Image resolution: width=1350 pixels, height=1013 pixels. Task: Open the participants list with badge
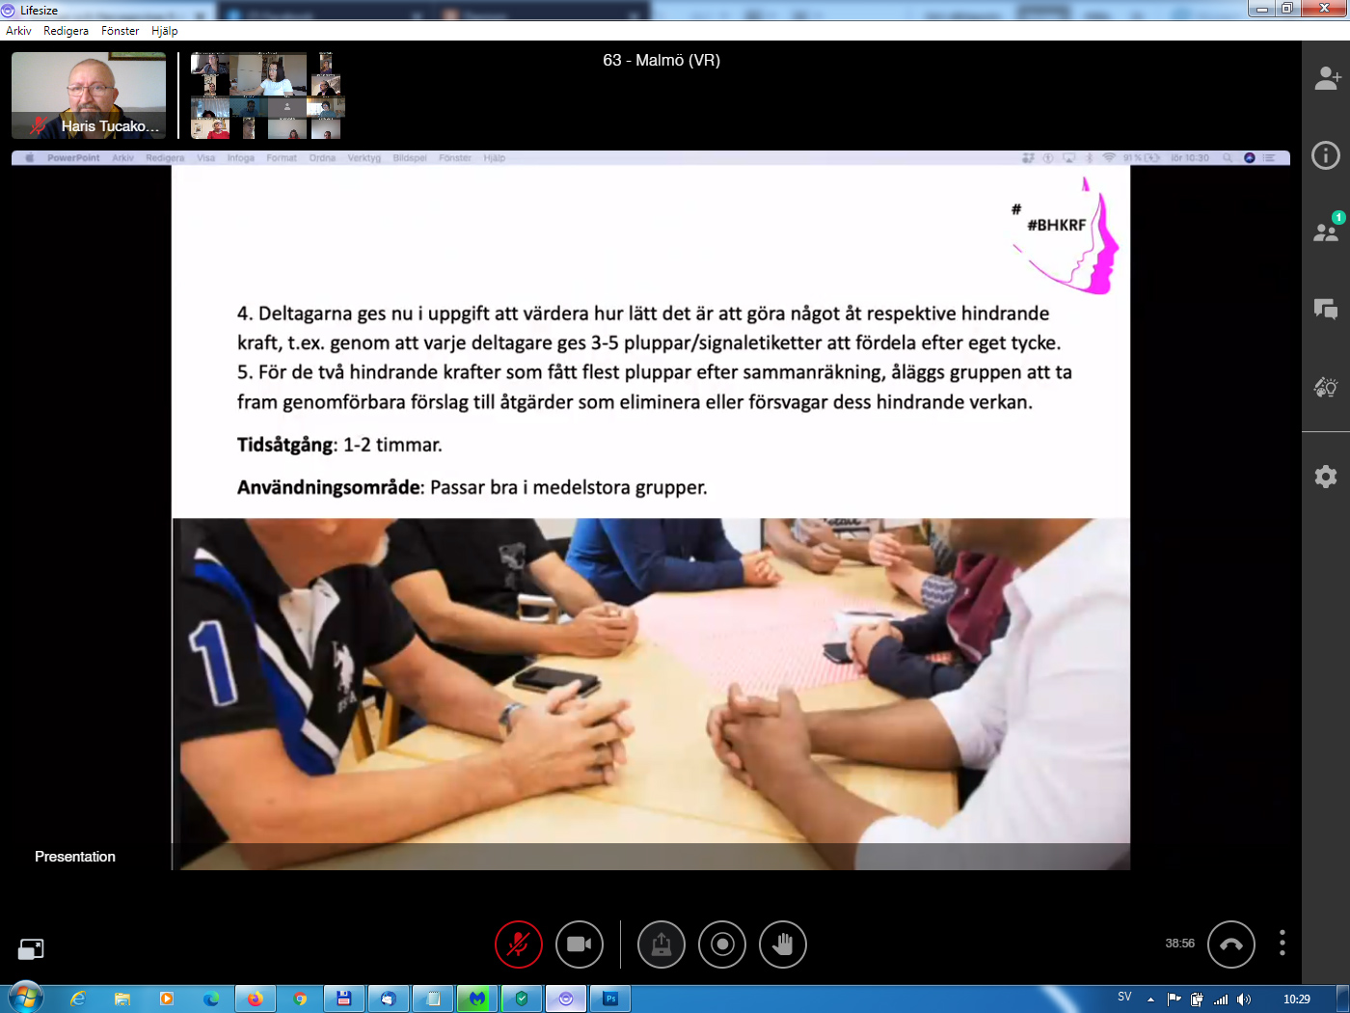(x=1326, y=232)
